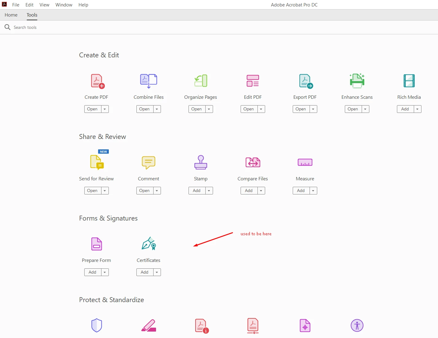Select the Prepare Form icon
Viewport: 438px width, 338px height.
(x=97, y=244)
